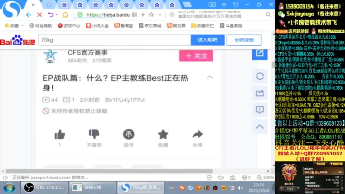Click the CFS官方赛事 avatar

(x=50, y=56)
